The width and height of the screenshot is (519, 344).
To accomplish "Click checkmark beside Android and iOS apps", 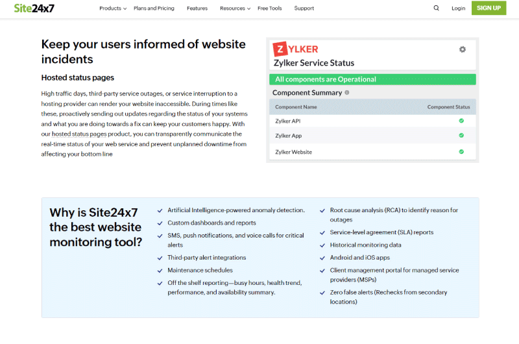I will click(322, 258).
